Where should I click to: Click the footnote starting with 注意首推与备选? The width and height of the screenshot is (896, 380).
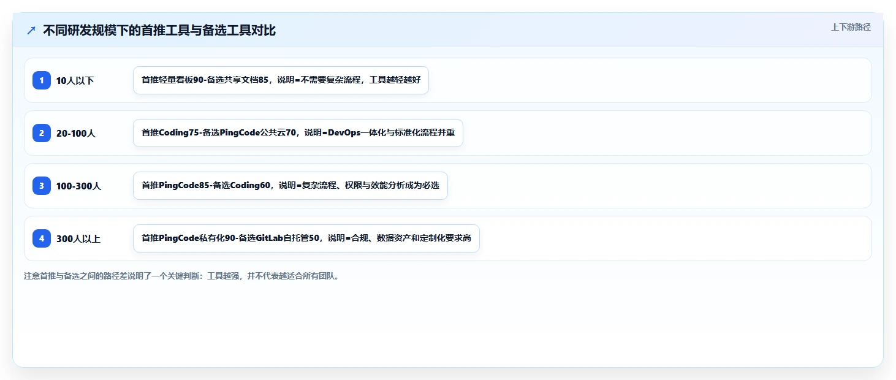click(181, 276)
